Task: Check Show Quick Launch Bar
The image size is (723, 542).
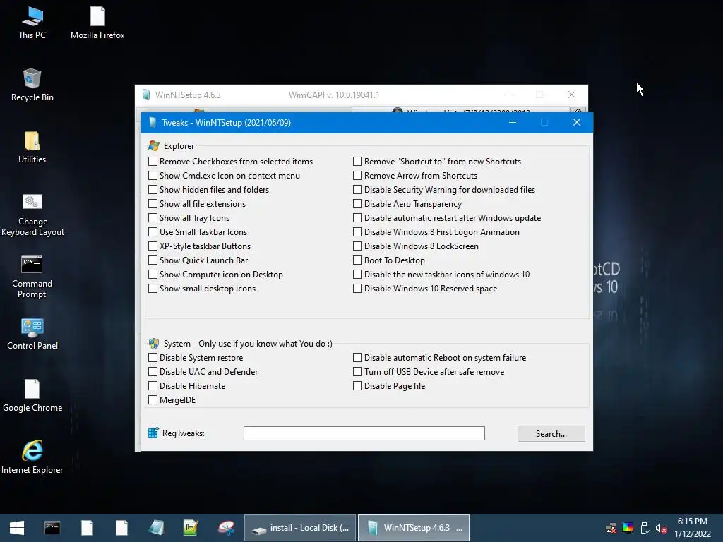Action: click(x=153, y=260)
